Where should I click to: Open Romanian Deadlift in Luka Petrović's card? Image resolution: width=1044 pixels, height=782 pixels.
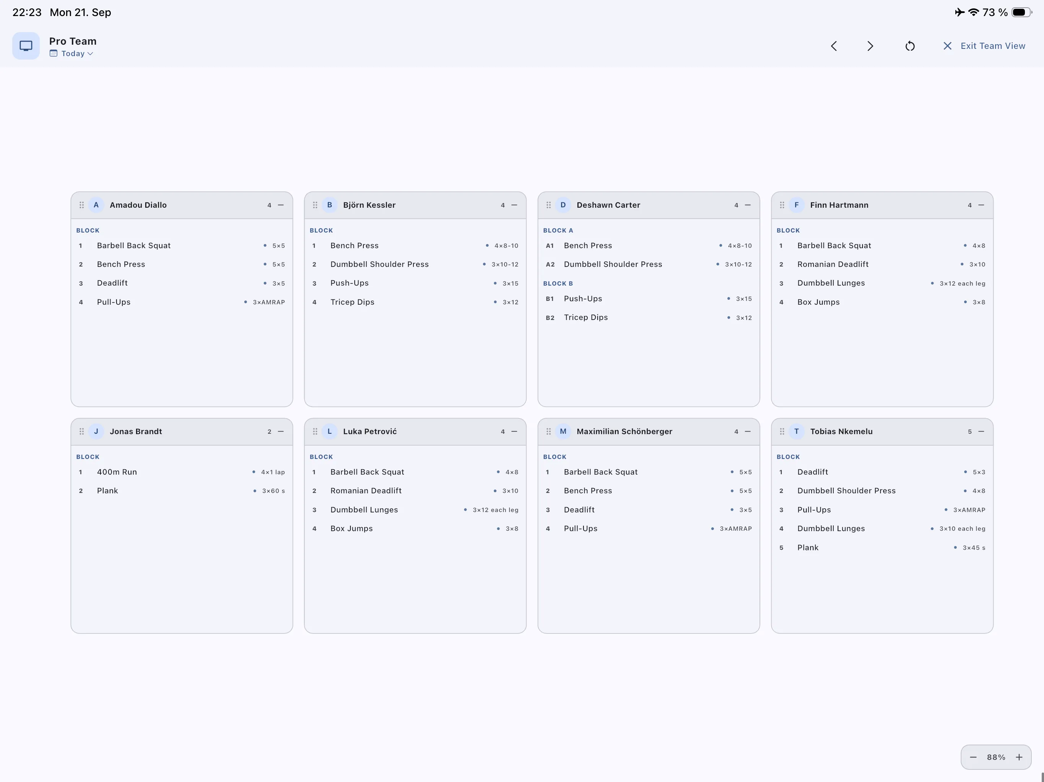(x=415, y=491)
